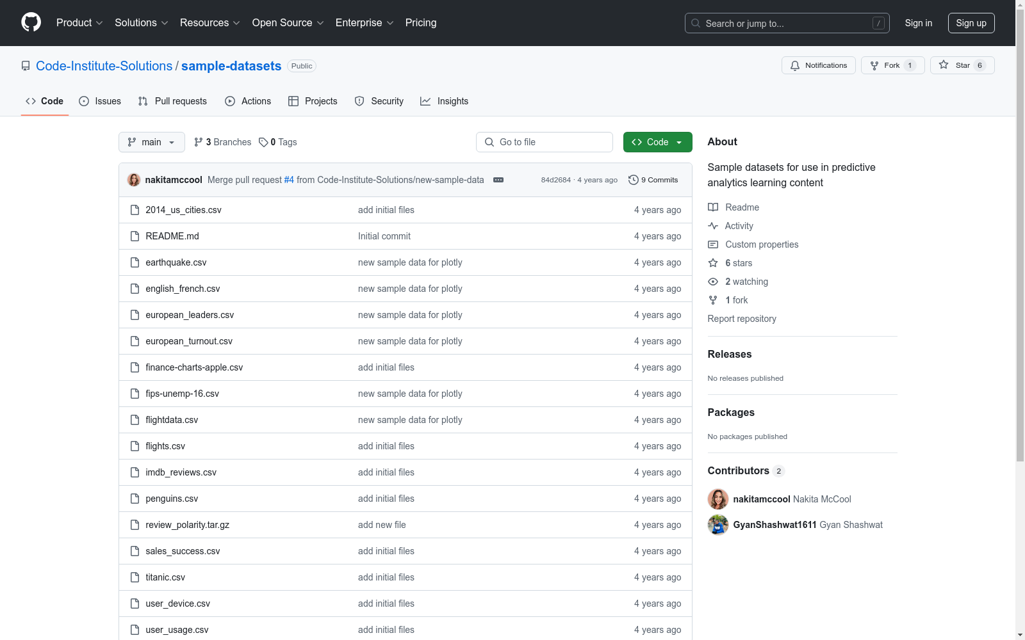Open the green Code dropdown button
Screen dimensions: 1025x640
[657, 142]
